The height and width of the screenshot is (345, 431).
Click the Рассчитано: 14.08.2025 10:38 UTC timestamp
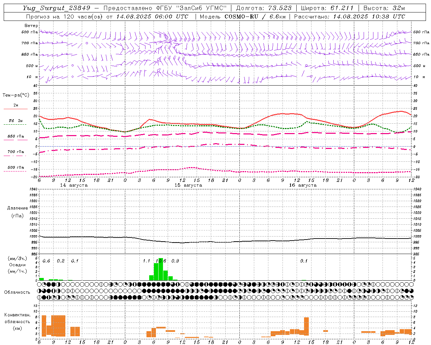click(350, 17)
